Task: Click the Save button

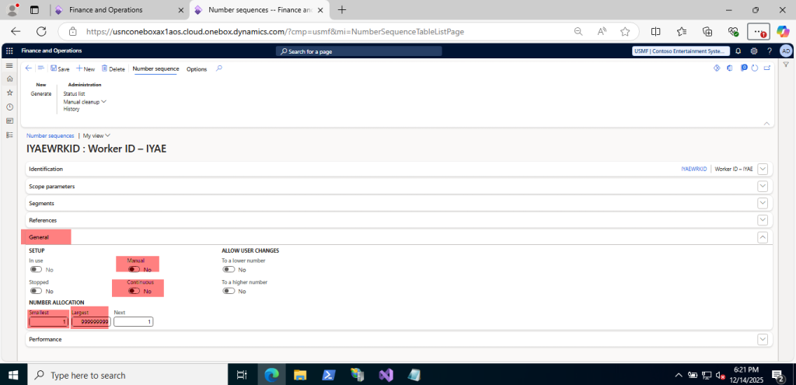Action: 60,68
